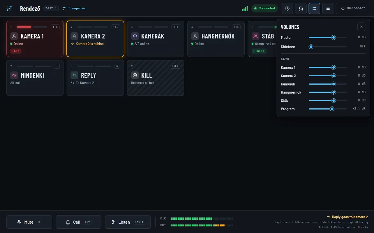
Task: Click the person icon on Kamera 1 card
Action: pos(14,36)
